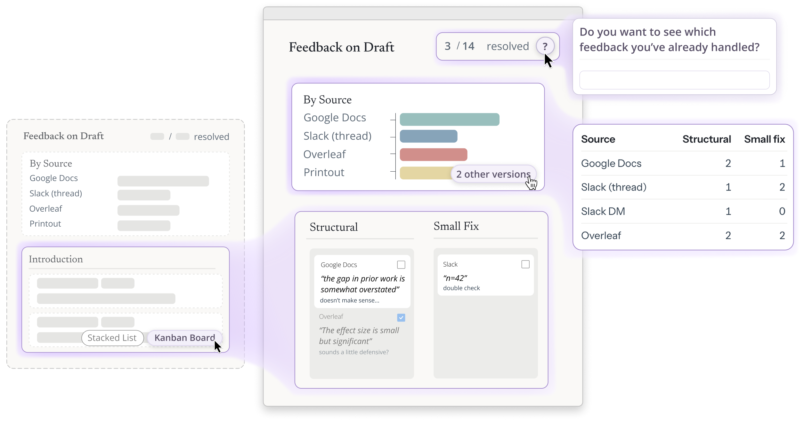Open the Small Fix column header
The height and width of the screenshot is (421, 804).
[456, 226]
